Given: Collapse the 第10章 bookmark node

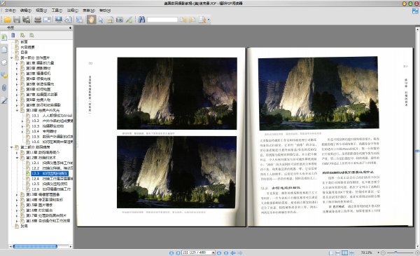Looking at the screenshot, I should tap(17, 110).
